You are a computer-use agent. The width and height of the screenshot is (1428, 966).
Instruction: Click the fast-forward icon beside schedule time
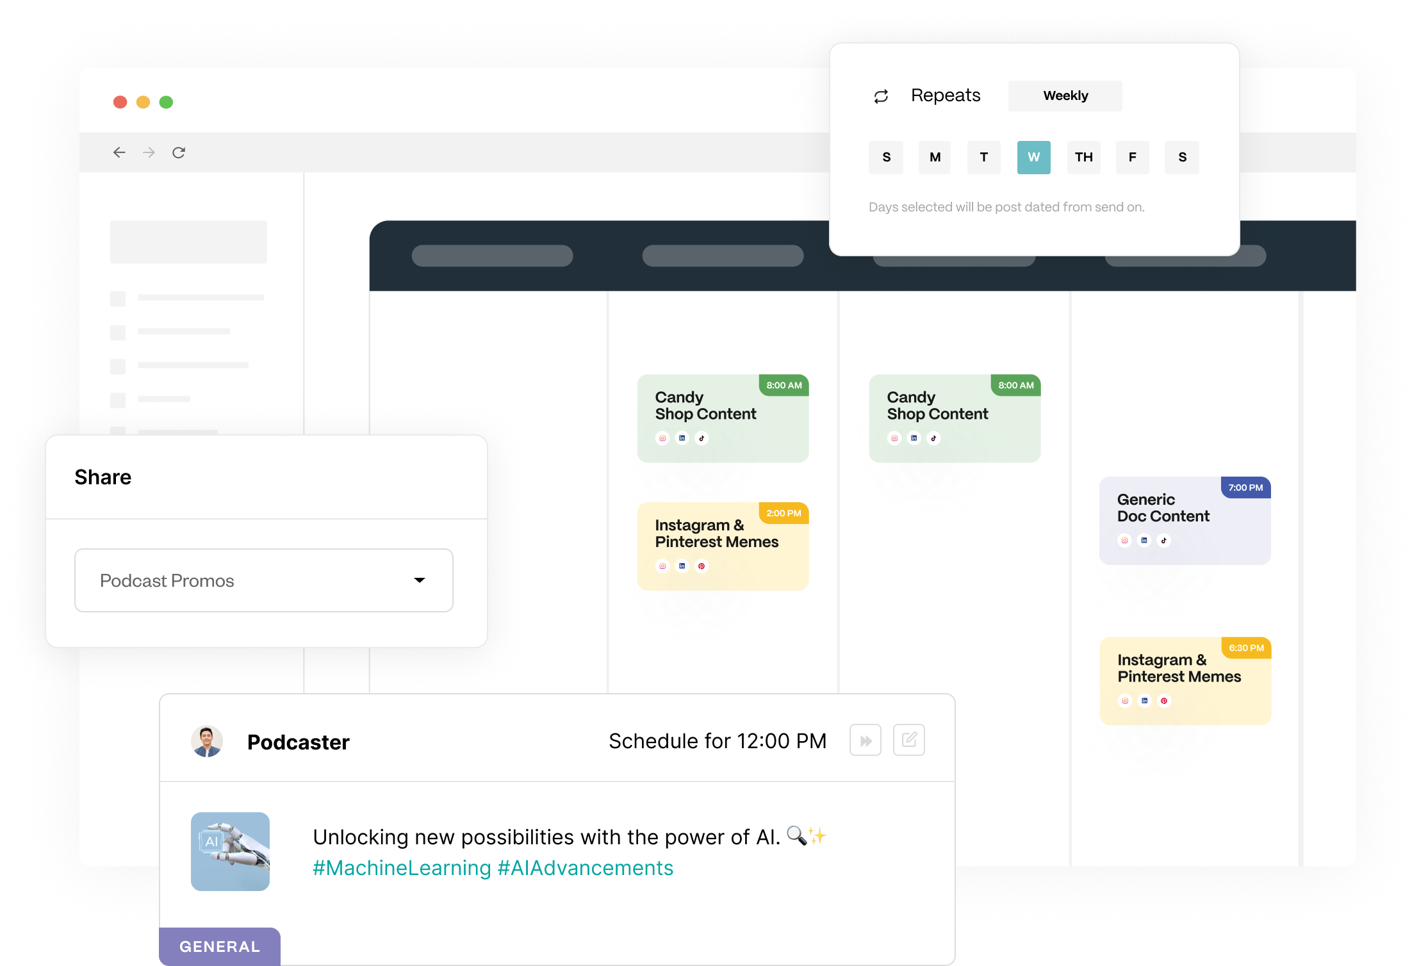tap(865, 741)
